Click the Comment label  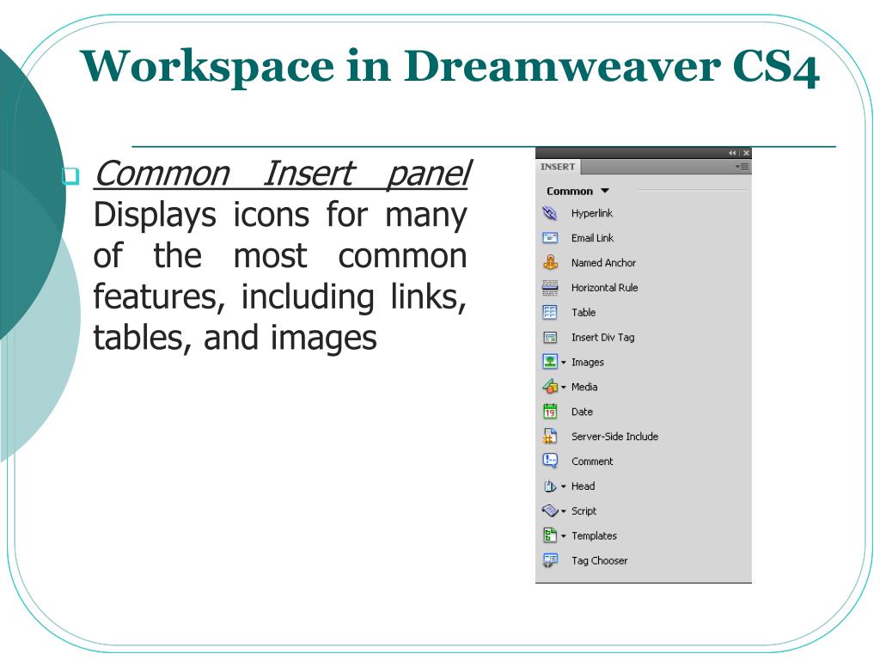click(x=592, y=461)
